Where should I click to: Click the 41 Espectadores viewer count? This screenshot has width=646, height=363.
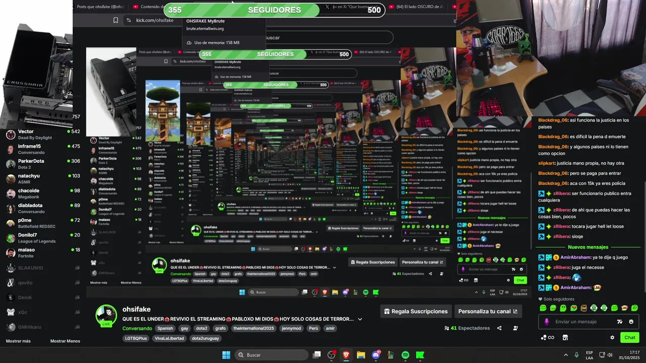click(467, 328)
